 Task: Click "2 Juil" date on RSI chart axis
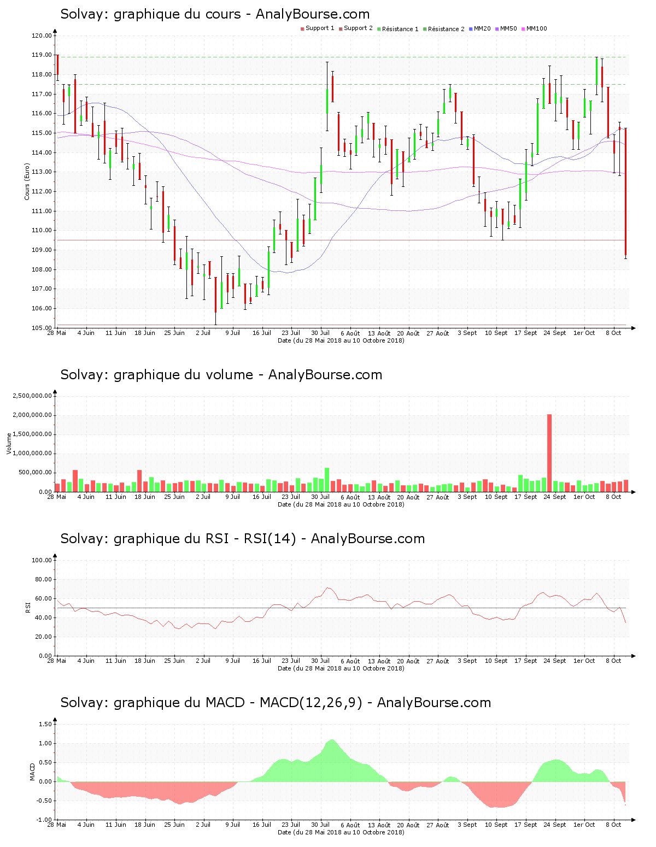[x=203, y=661]
